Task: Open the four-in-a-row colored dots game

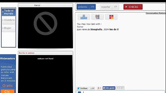Action: point(111,17)
